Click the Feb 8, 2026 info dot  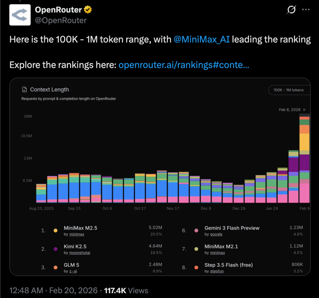point(304,110)
